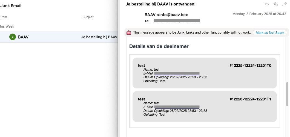Click the Reply arrow icon
The image size is (290, 137).
(267, 4)
